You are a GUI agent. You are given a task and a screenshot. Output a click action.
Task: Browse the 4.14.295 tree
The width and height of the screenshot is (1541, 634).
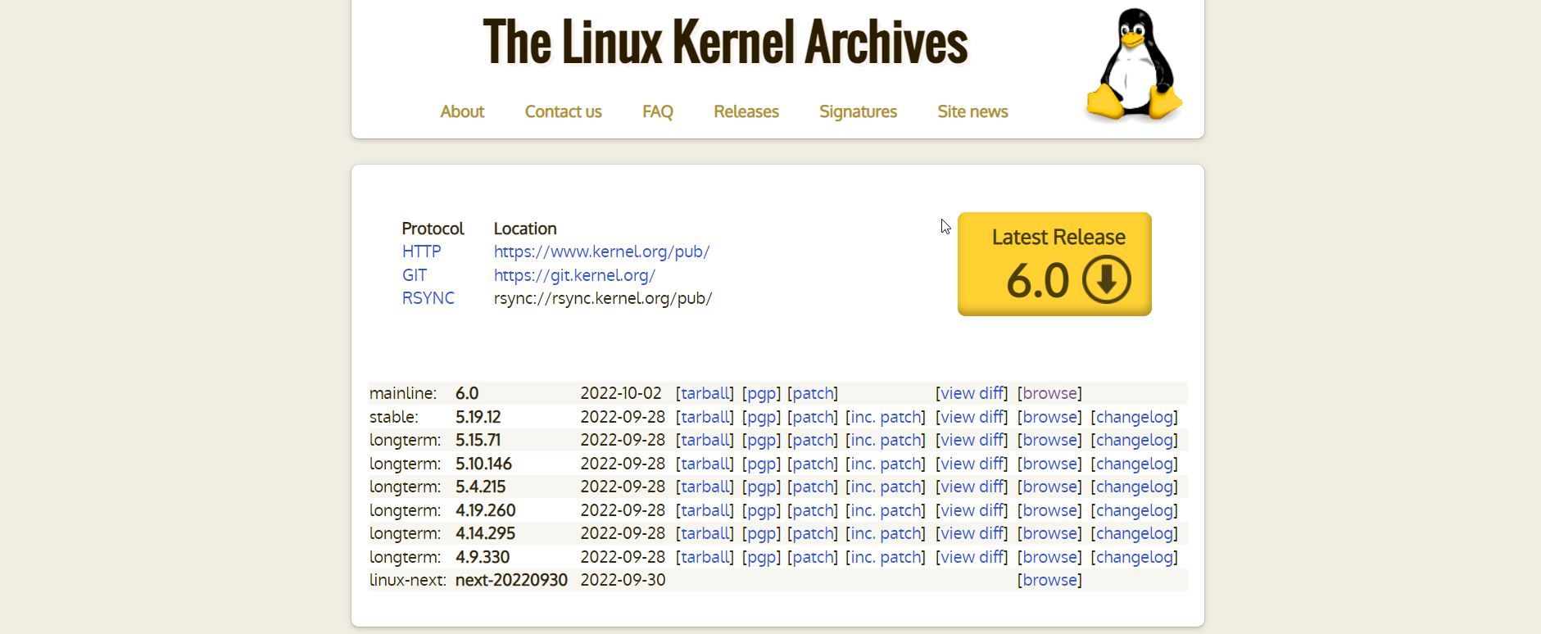[x=1049, y=533]
